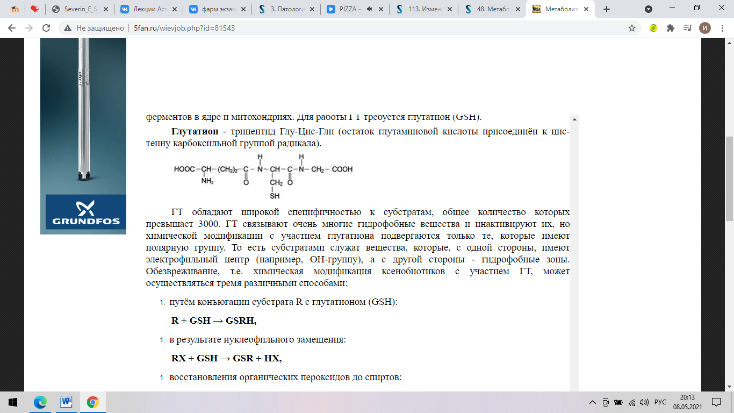Open the Extensions puzzle icon
Image resolution: width=734 pixels, height=413 pixels.
pyautogui.click(x=670, y=28)
